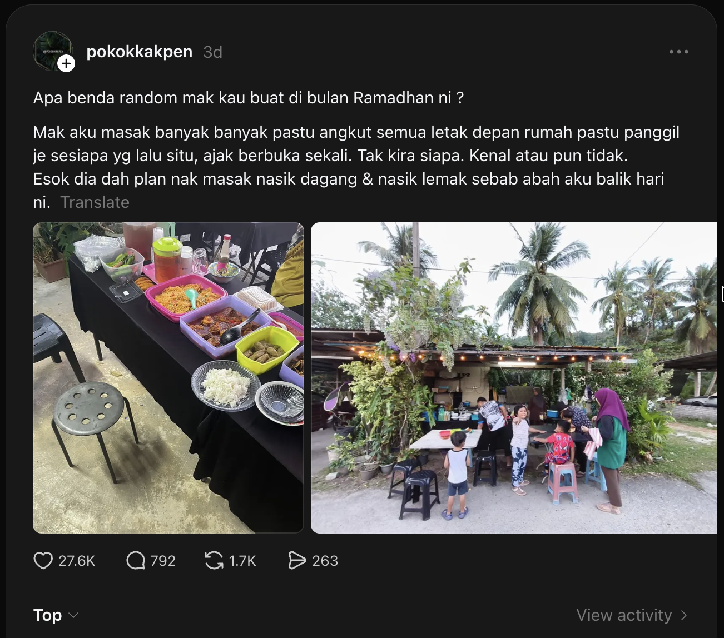
Task: Click the 792 replies count
Action: pos(163,561)
